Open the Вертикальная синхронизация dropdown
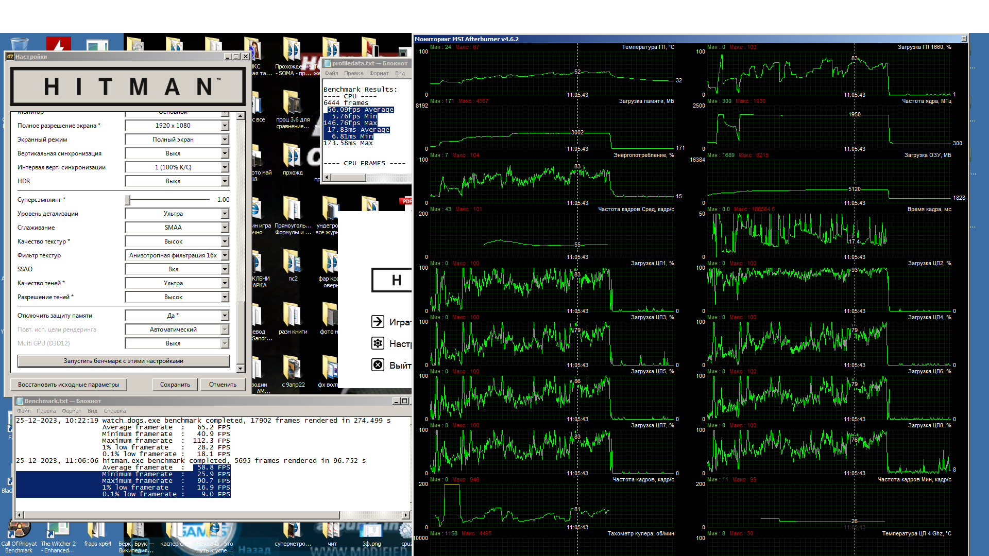 225,153
